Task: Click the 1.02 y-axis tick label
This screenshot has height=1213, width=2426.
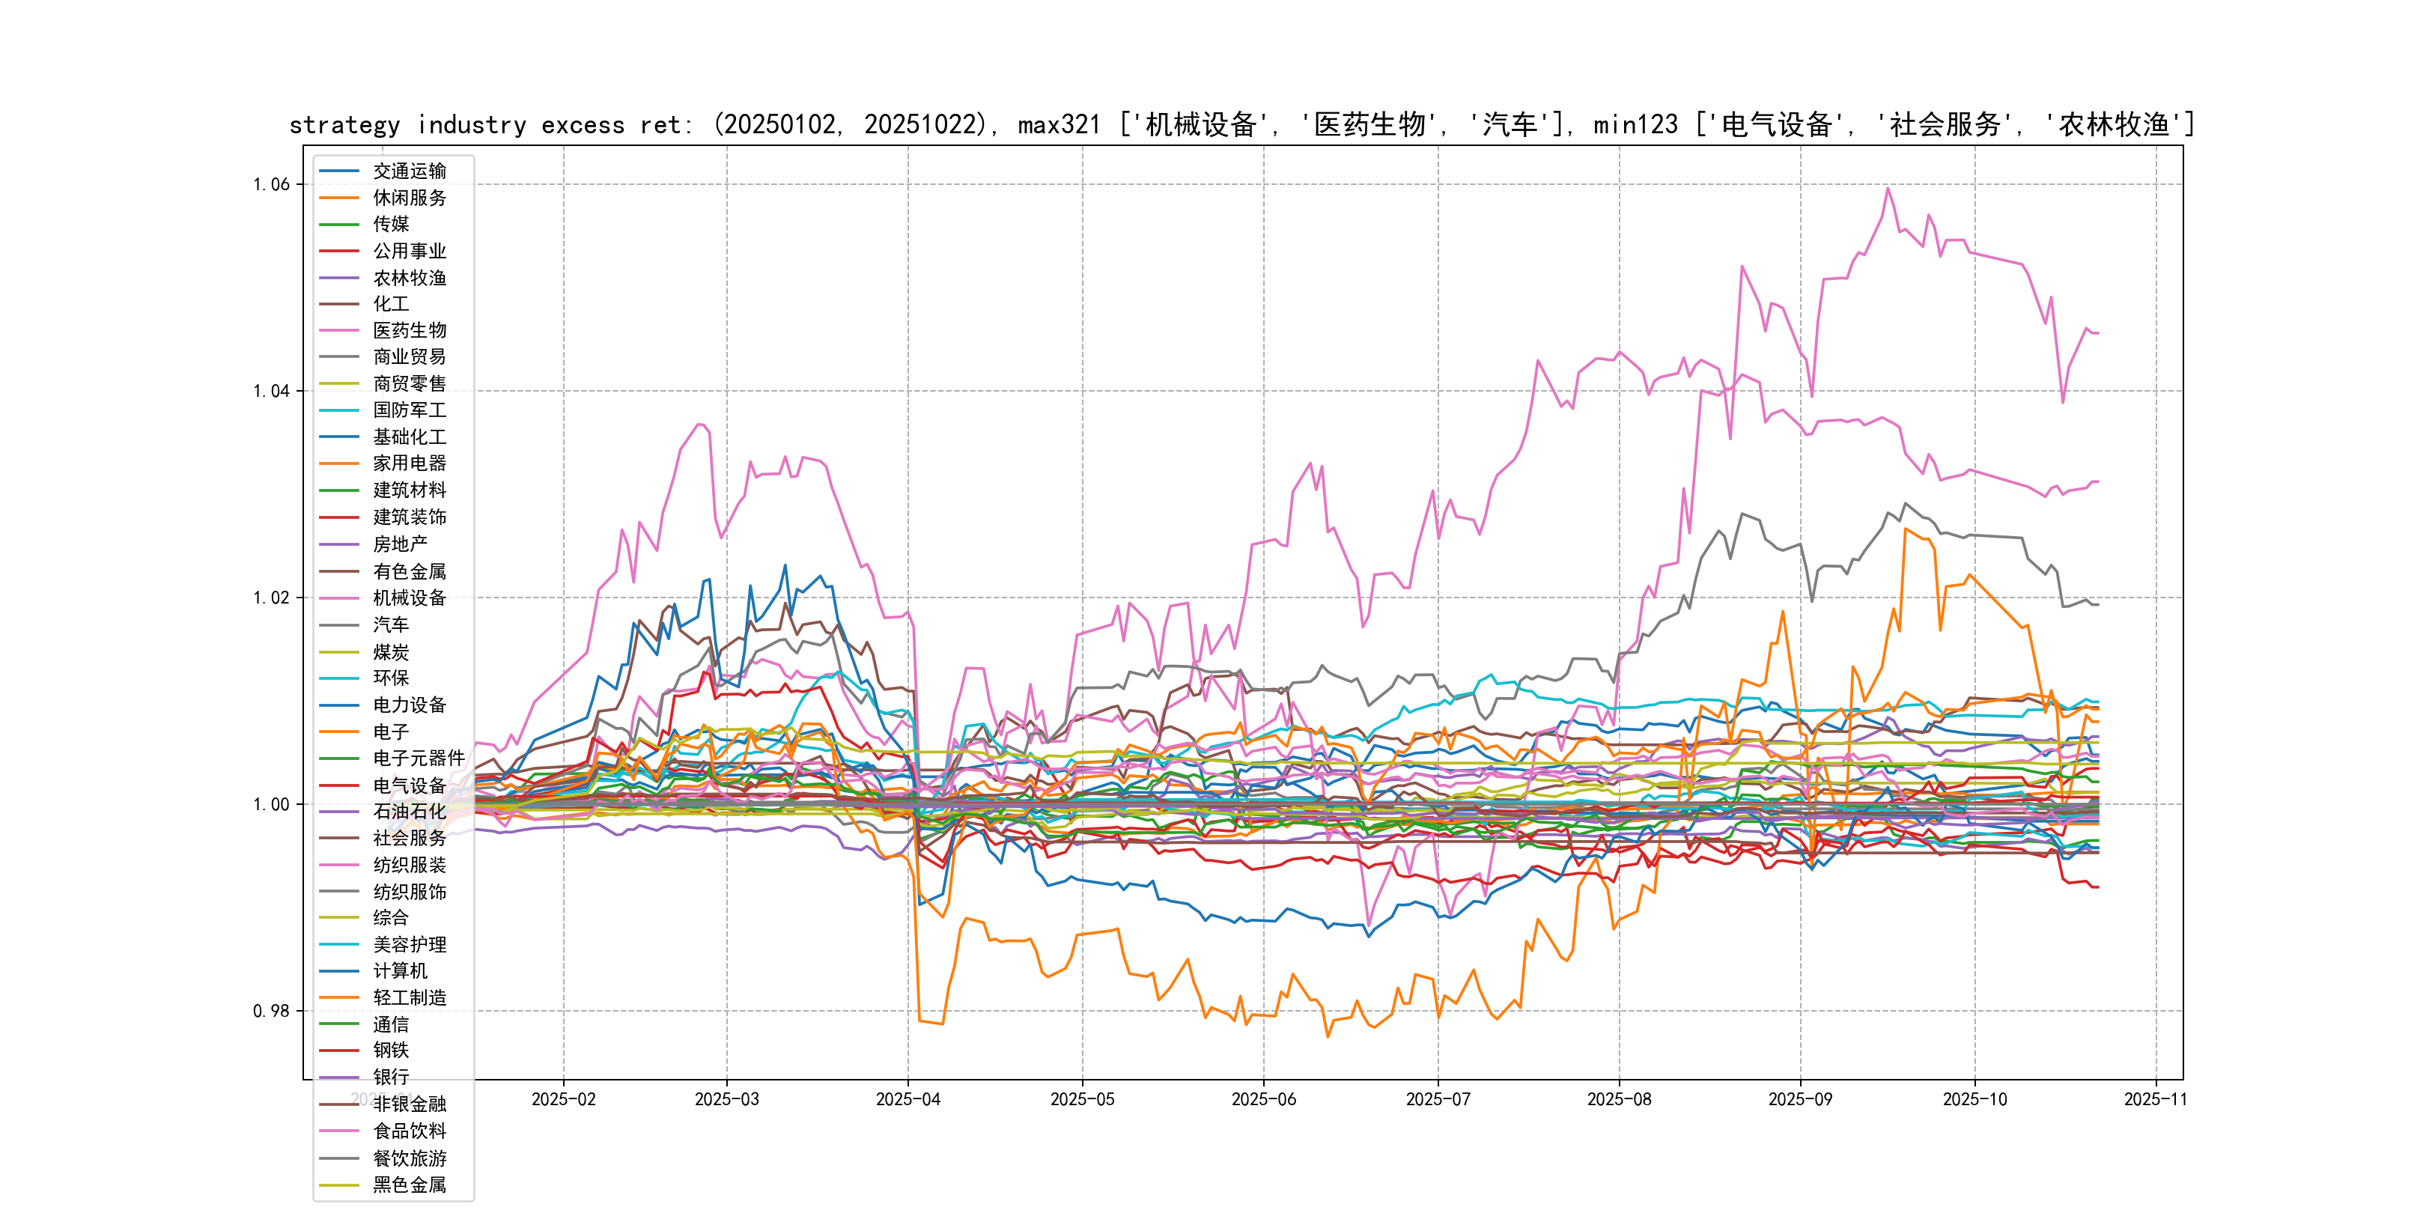Action: click(271, 598)
